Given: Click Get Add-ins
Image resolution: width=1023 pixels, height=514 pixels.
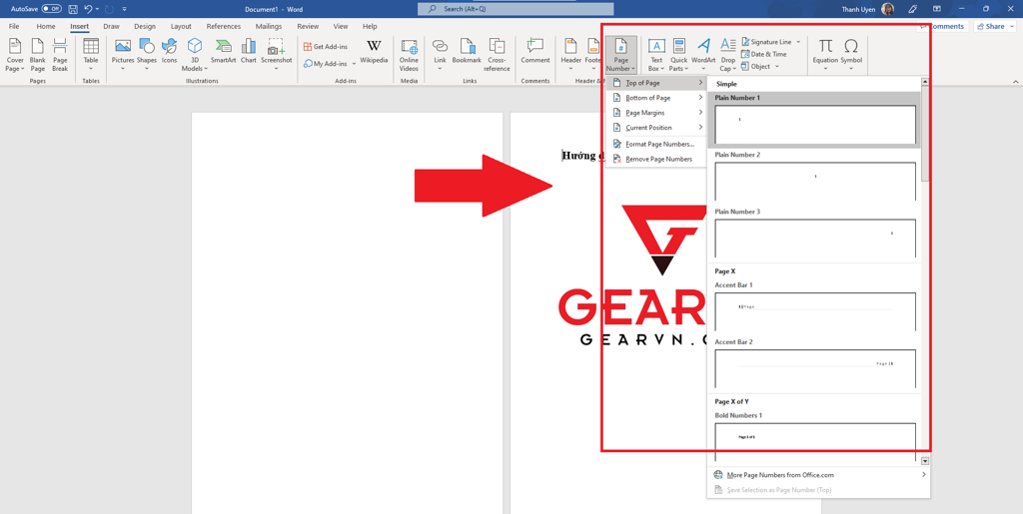Looking at the screenshot, I should coord(326,46).
